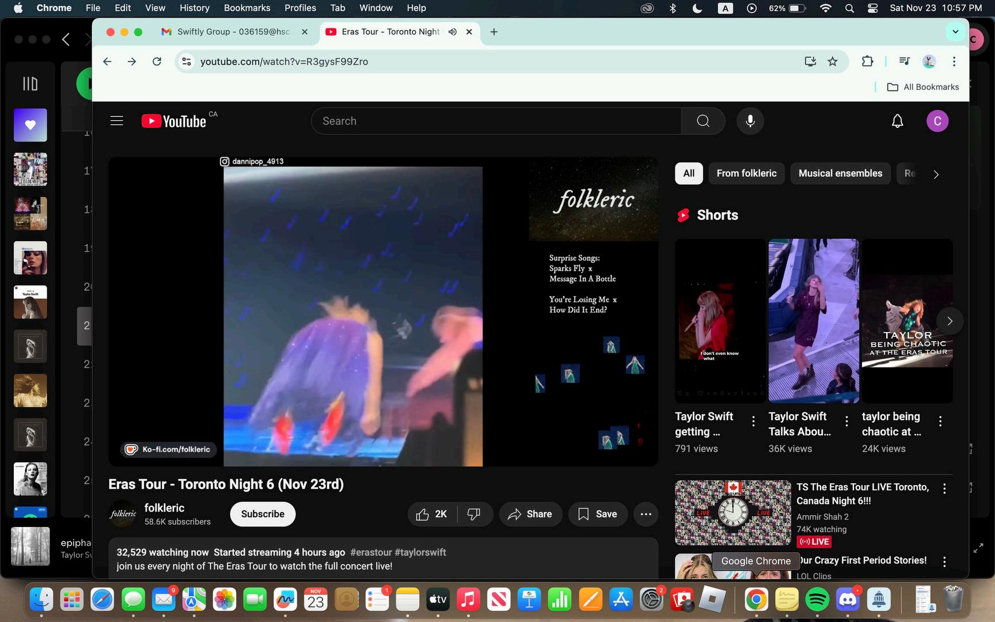Image resolution: width=995 pixels, height=622 pixels.
Task: Select the 'Musical ensembles' filter chip
Action: 840,173
